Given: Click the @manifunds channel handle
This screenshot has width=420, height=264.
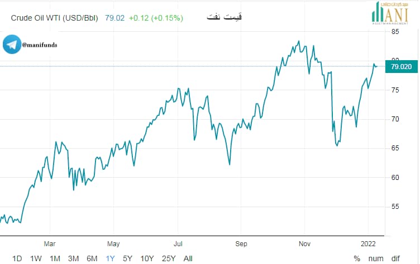Looking at the screenshot, I should (40, 45).
